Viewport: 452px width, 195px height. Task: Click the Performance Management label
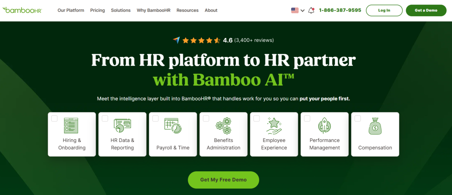point(324,144)
